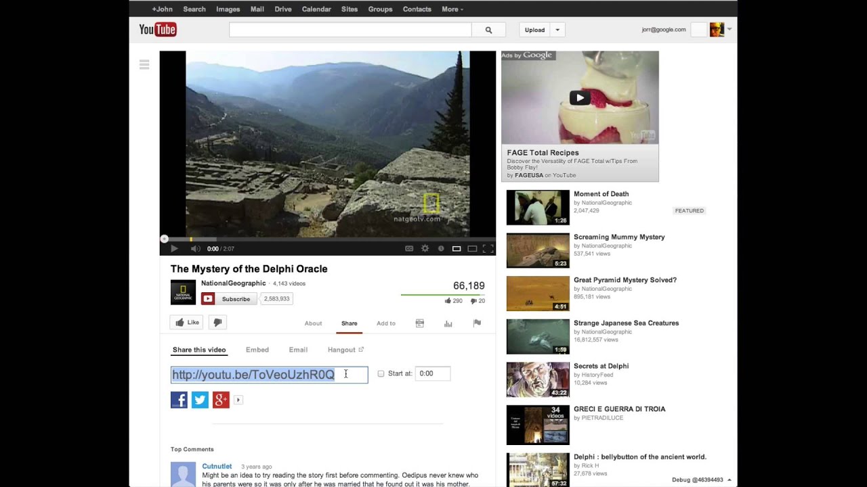Viewport: 867px width, 487px height.
Task: Enter fullscreen mode icon
Action: 488,249
